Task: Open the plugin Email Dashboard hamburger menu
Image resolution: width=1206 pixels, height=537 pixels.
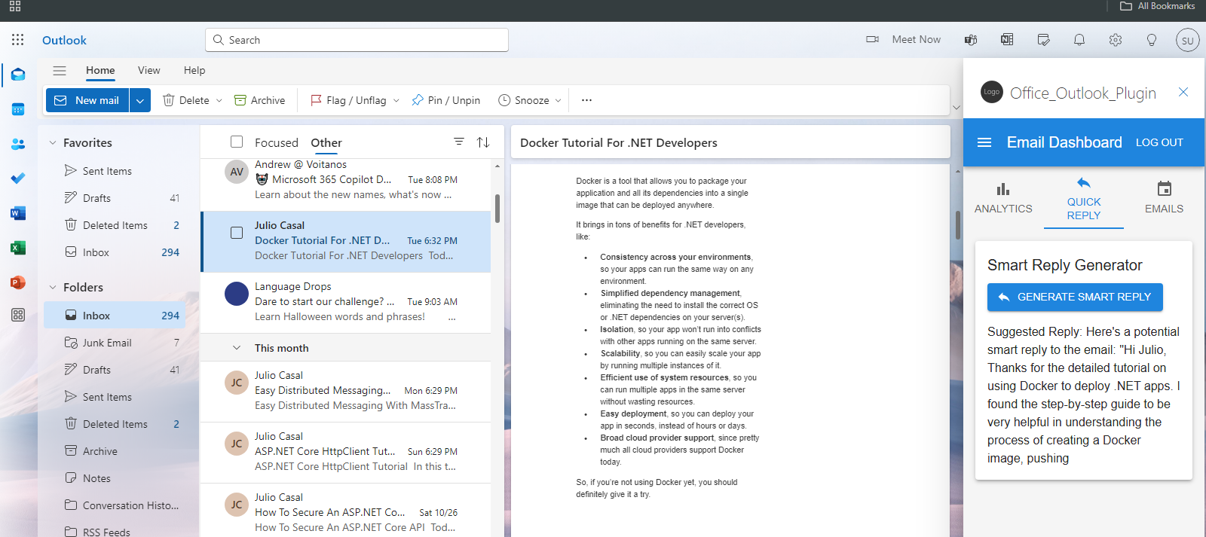Action: pyautogui.click(x=984, y=142)
